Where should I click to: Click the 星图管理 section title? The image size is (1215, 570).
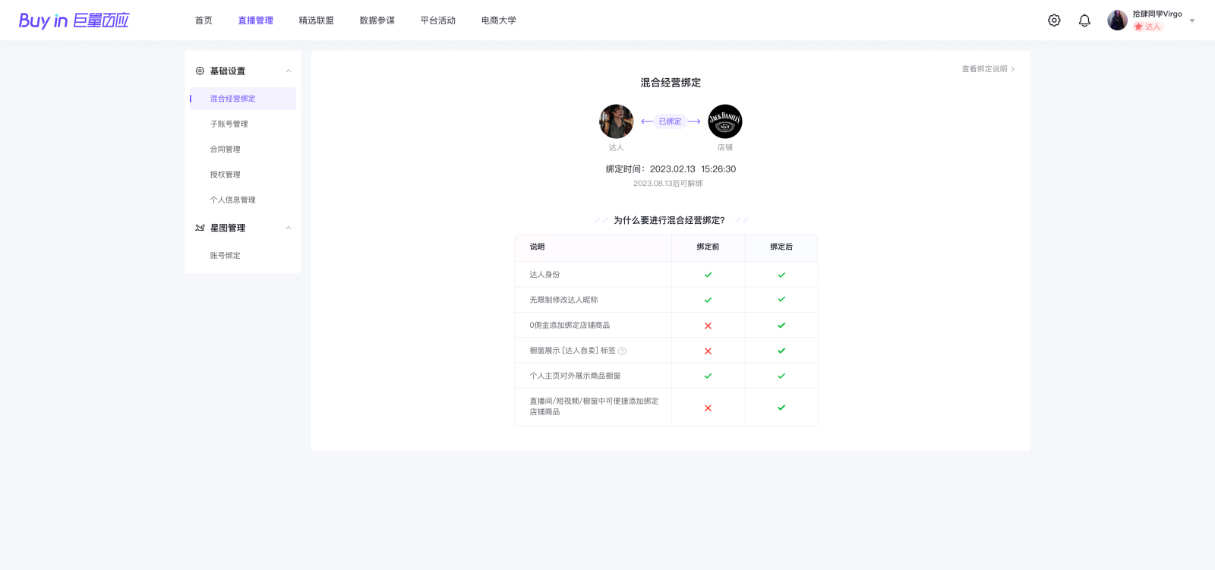click(x=228, y=228)
